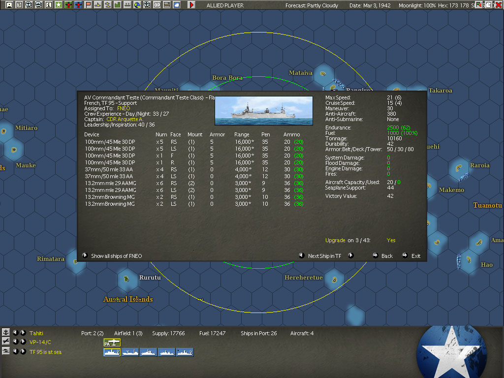
Task: Click the Mauke island on map
Action: tap(14, 150)
